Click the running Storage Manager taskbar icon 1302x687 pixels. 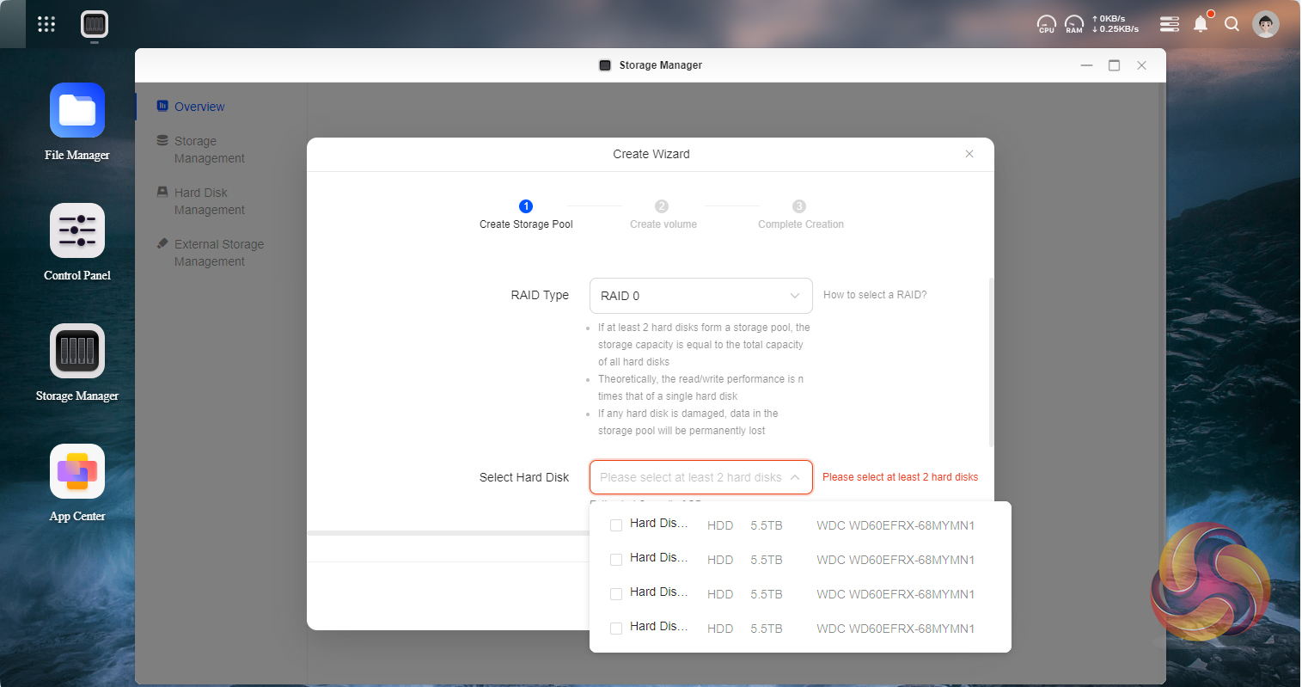[x=95, y=24]
